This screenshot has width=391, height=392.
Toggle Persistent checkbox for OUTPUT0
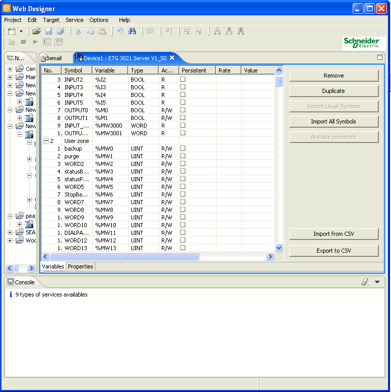click(x=183, y=110)
